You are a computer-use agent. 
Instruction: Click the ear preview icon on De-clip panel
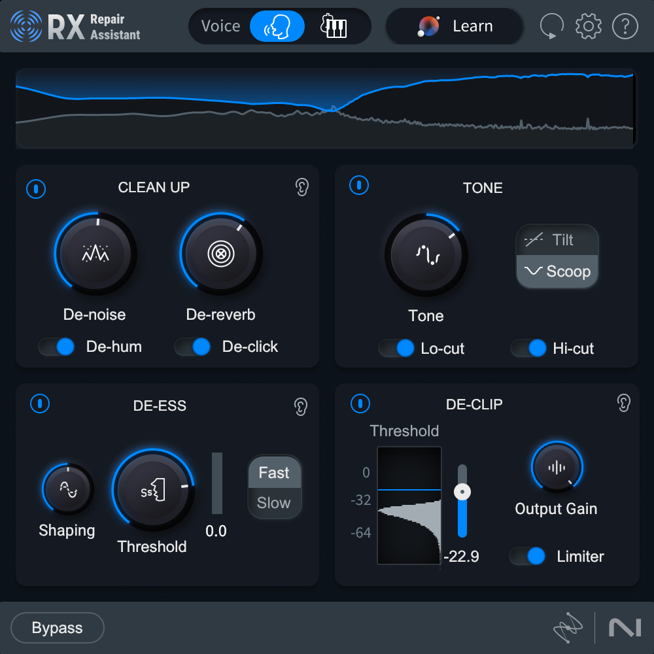click(623, 404)
